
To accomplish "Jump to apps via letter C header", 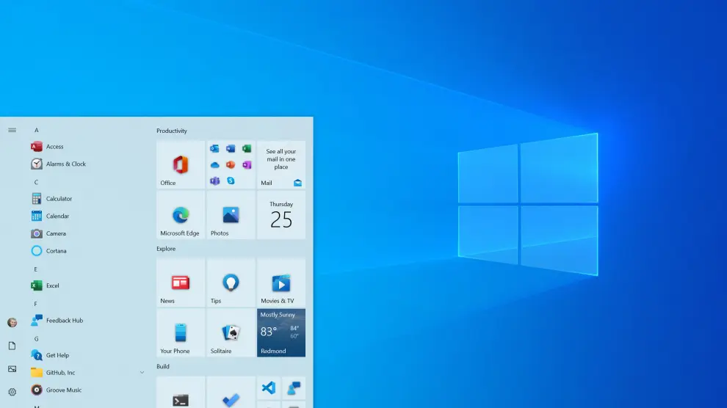I will coord(36,182).
